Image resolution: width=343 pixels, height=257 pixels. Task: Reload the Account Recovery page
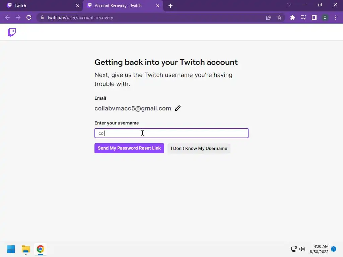[x=29, y=17]
